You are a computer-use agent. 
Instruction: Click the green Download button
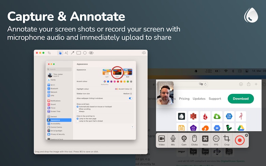coord(241,99)
